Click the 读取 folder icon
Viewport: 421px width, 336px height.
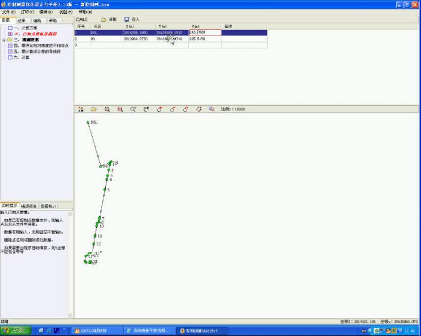pos(104,20)
